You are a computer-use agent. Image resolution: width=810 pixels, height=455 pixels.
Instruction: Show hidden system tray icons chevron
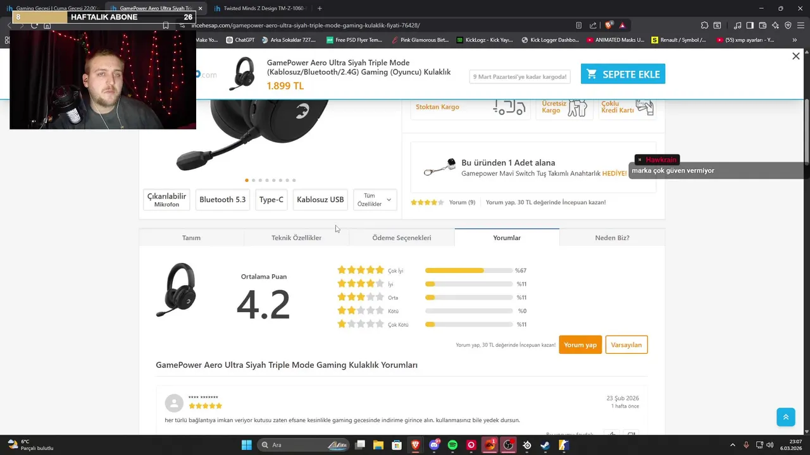coord(733,445)
